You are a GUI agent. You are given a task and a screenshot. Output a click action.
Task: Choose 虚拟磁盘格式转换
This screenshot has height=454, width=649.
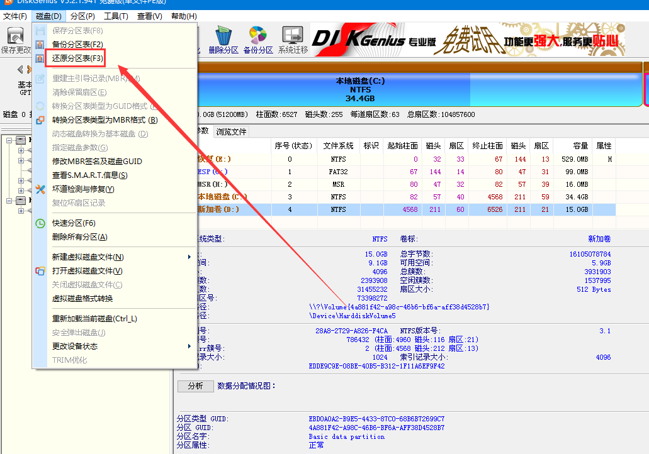coord(115,299)
